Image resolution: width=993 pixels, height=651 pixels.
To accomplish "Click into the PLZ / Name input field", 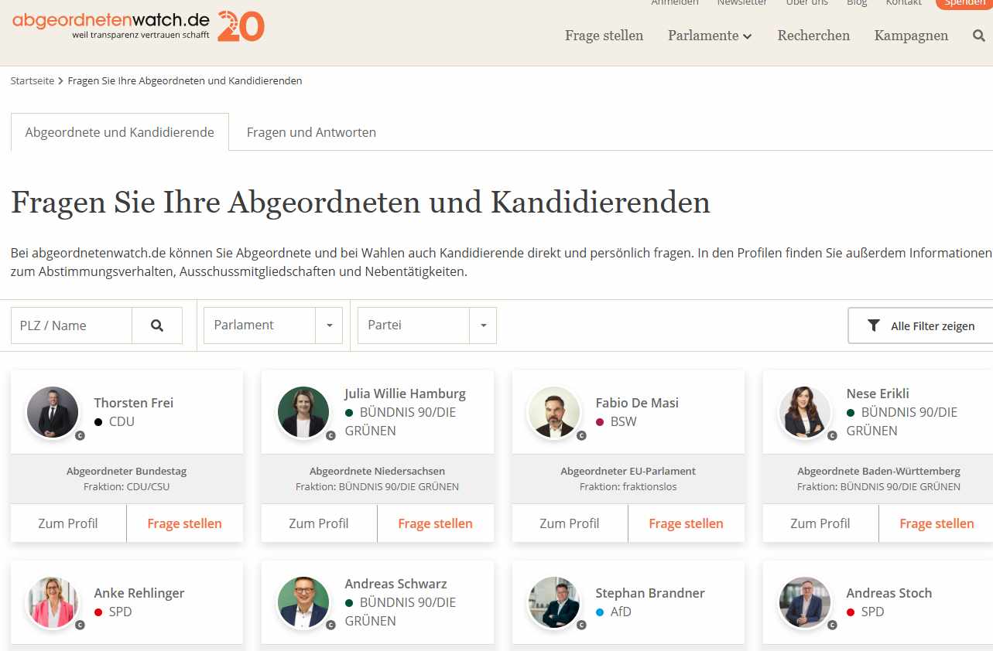I will 71,325.
